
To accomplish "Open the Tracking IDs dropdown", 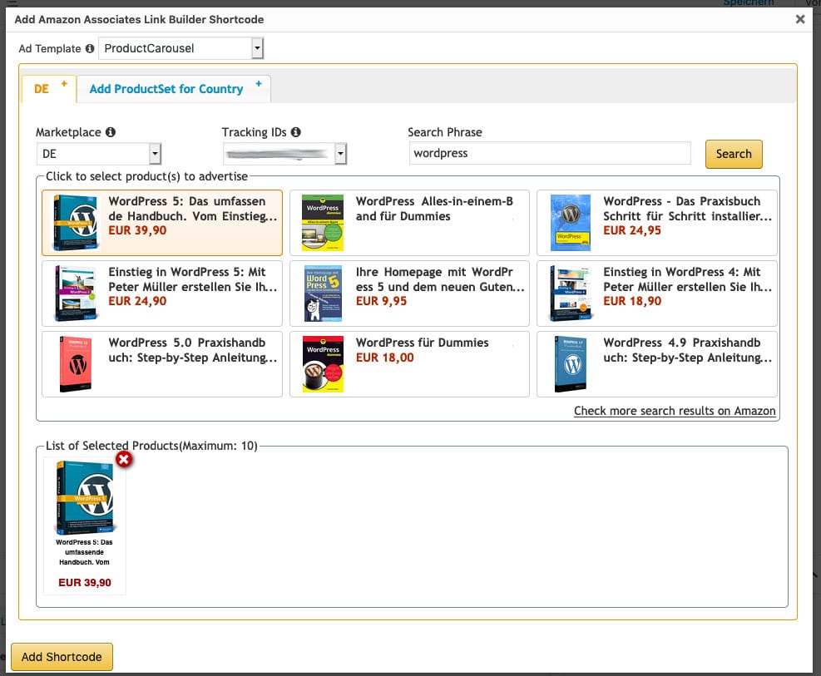I will coord(284,154).
